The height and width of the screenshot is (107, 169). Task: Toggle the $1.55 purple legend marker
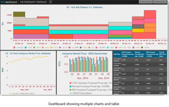(x=60, y=47)
